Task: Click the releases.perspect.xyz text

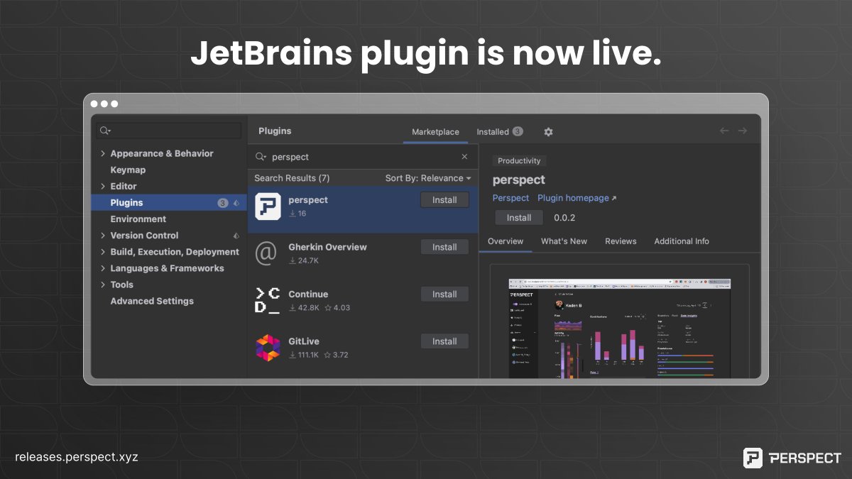Action: 76,457
